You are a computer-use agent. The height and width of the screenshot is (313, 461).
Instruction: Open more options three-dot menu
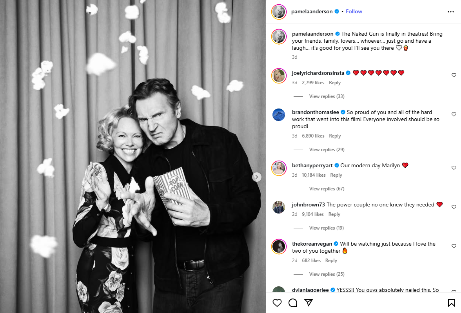(450, 12)
